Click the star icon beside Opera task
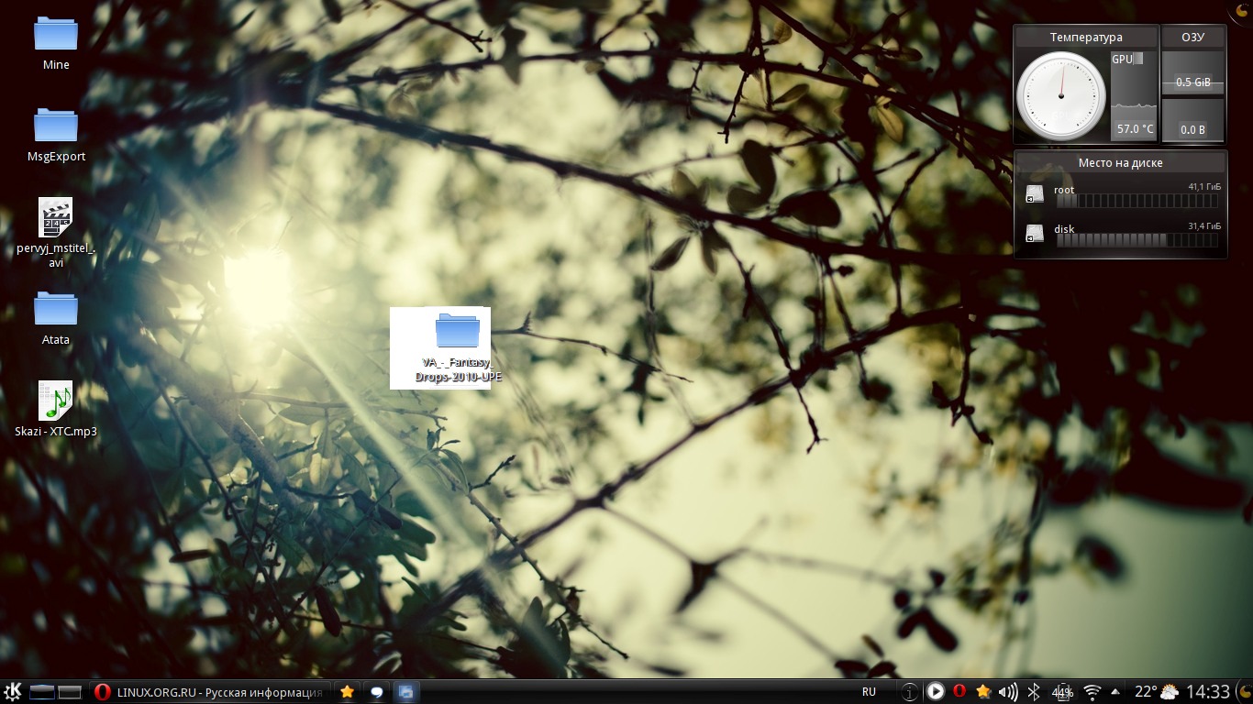The height and width of the screenshot is (704, 1253). [x=347, y=692]
